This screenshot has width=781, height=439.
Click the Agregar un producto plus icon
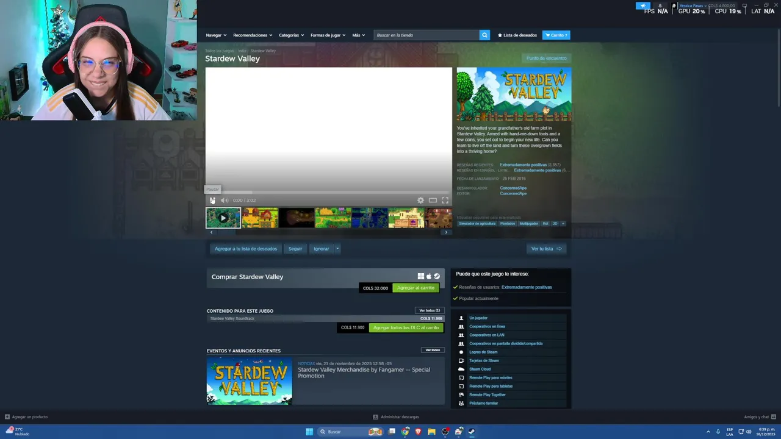[7, 417]
